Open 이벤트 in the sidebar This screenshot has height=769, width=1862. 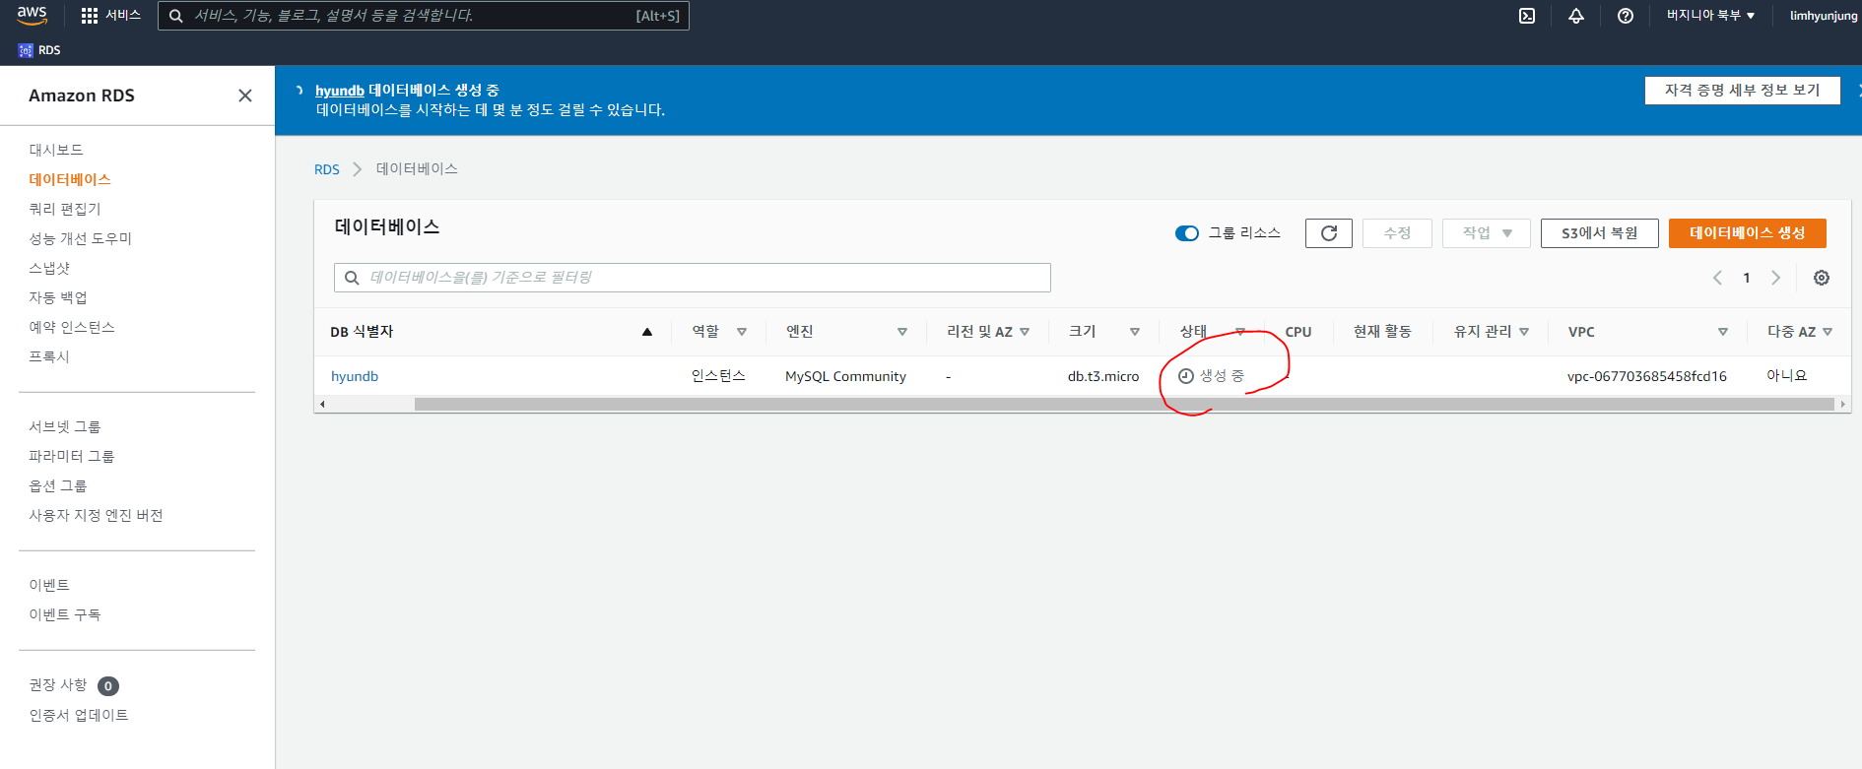49,585
